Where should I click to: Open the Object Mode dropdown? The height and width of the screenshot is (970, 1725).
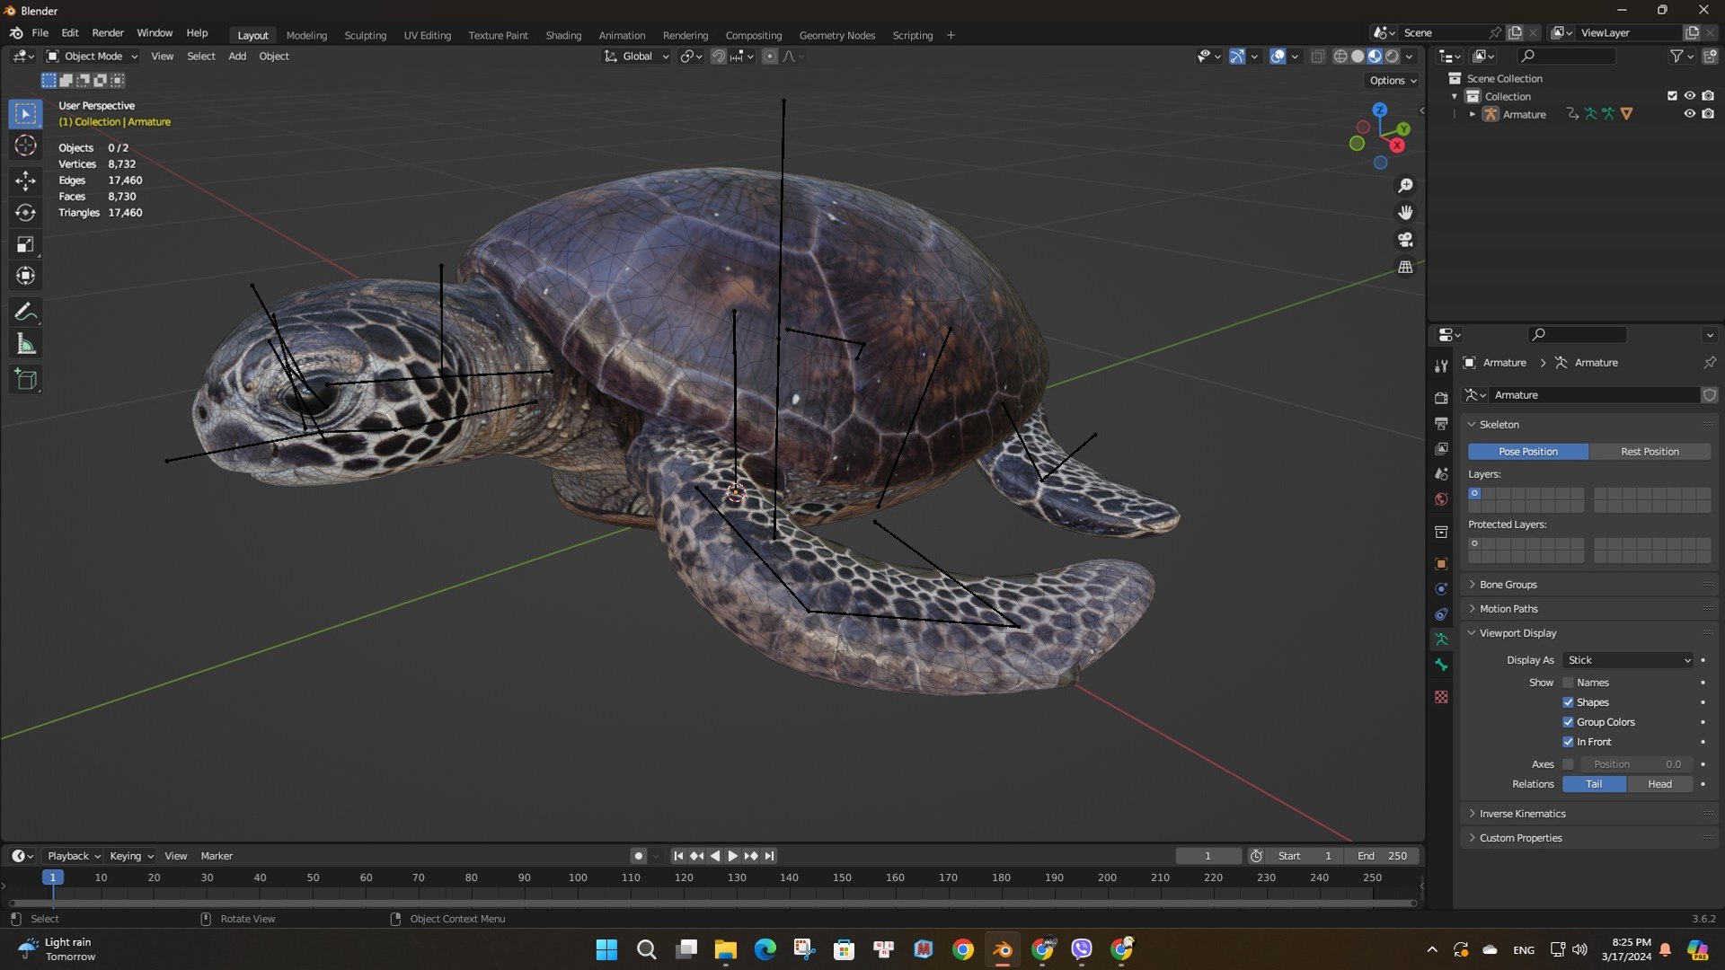93,56
